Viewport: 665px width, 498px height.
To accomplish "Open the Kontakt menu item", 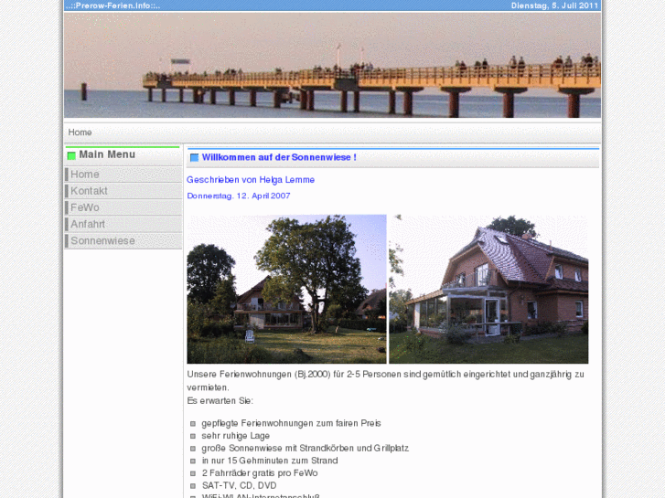I will 123,191.
